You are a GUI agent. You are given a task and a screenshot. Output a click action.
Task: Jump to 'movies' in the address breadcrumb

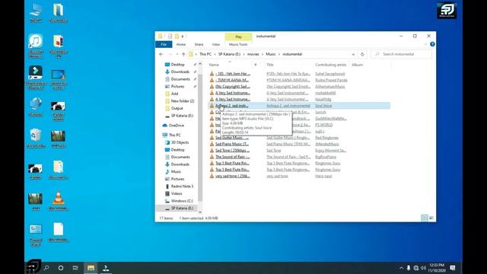pos(253,54)
